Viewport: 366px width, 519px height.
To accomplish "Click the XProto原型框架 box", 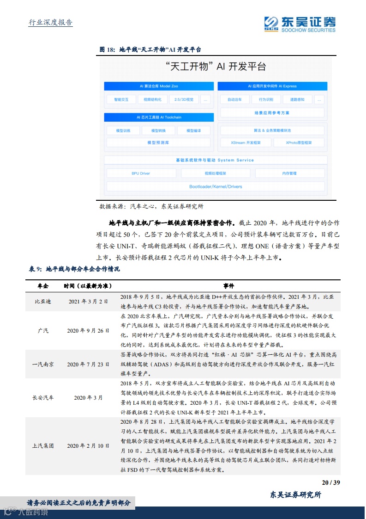I will pyautogui.click(x=299, y=142).
